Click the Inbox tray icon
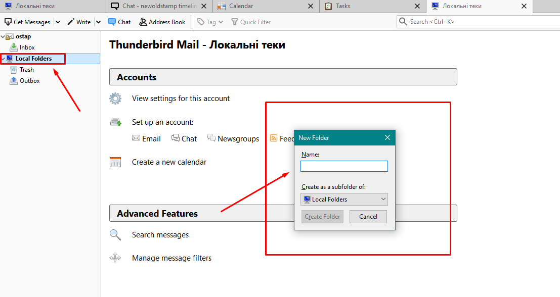The width and height of the screenshot is (560, 297). click(14, 47)
